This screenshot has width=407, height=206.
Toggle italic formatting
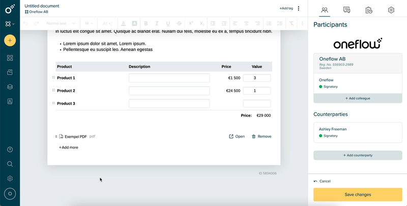coord(157,23)
